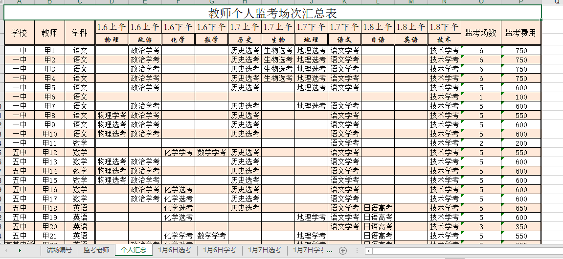
Task: Select session count 3 in 甲20's row
Action: (481, 227)
